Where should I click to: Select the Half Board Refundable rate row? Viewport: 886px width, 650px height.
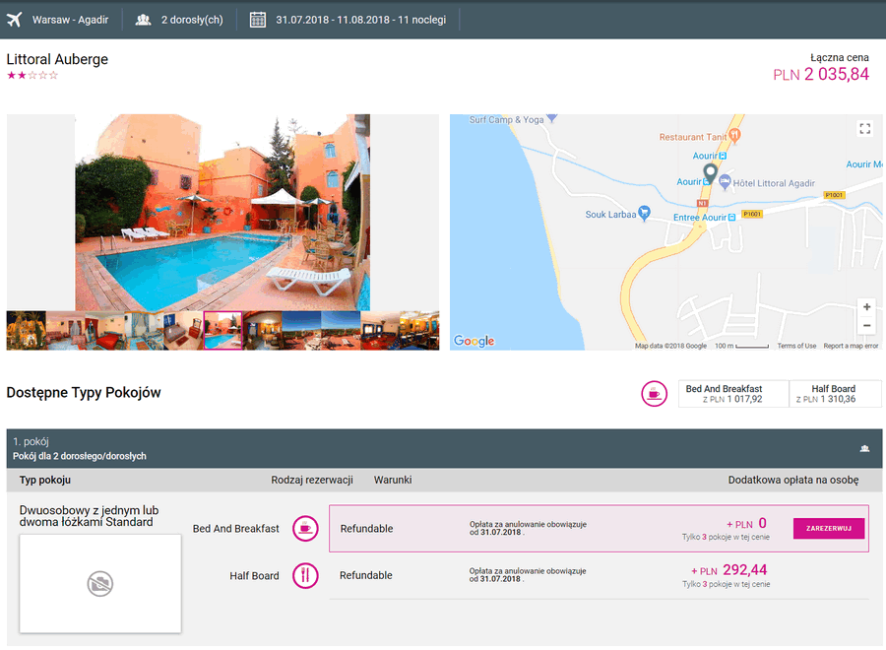(x=599, y=576)
